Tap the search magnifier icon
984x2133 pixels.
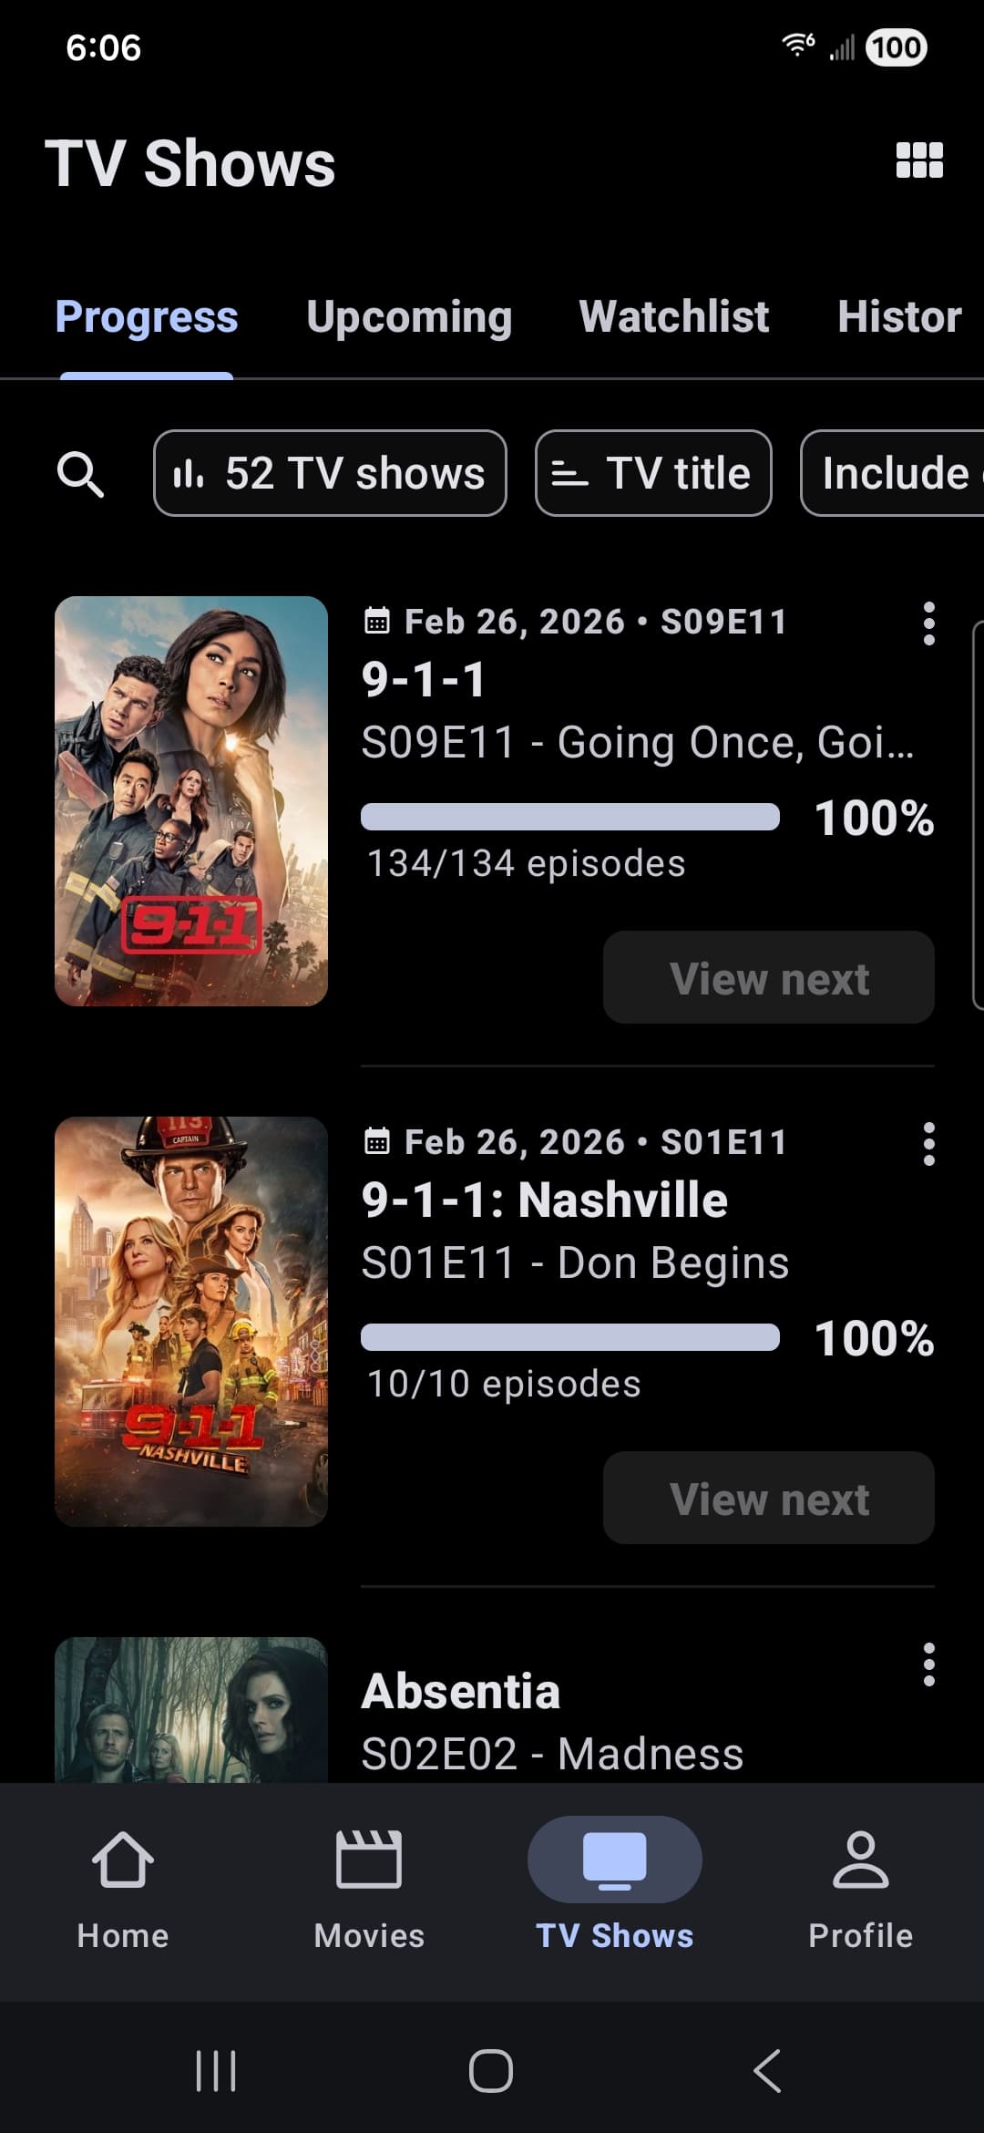(x=80, y=474)
